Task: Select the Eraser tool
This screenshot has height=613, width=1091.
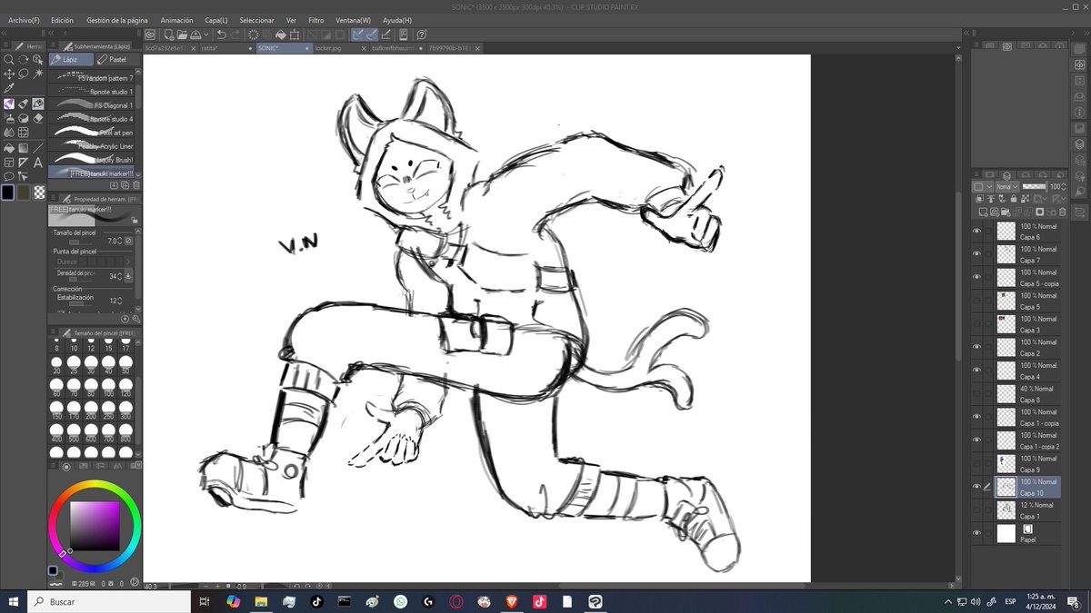Action: click(37, 119)
